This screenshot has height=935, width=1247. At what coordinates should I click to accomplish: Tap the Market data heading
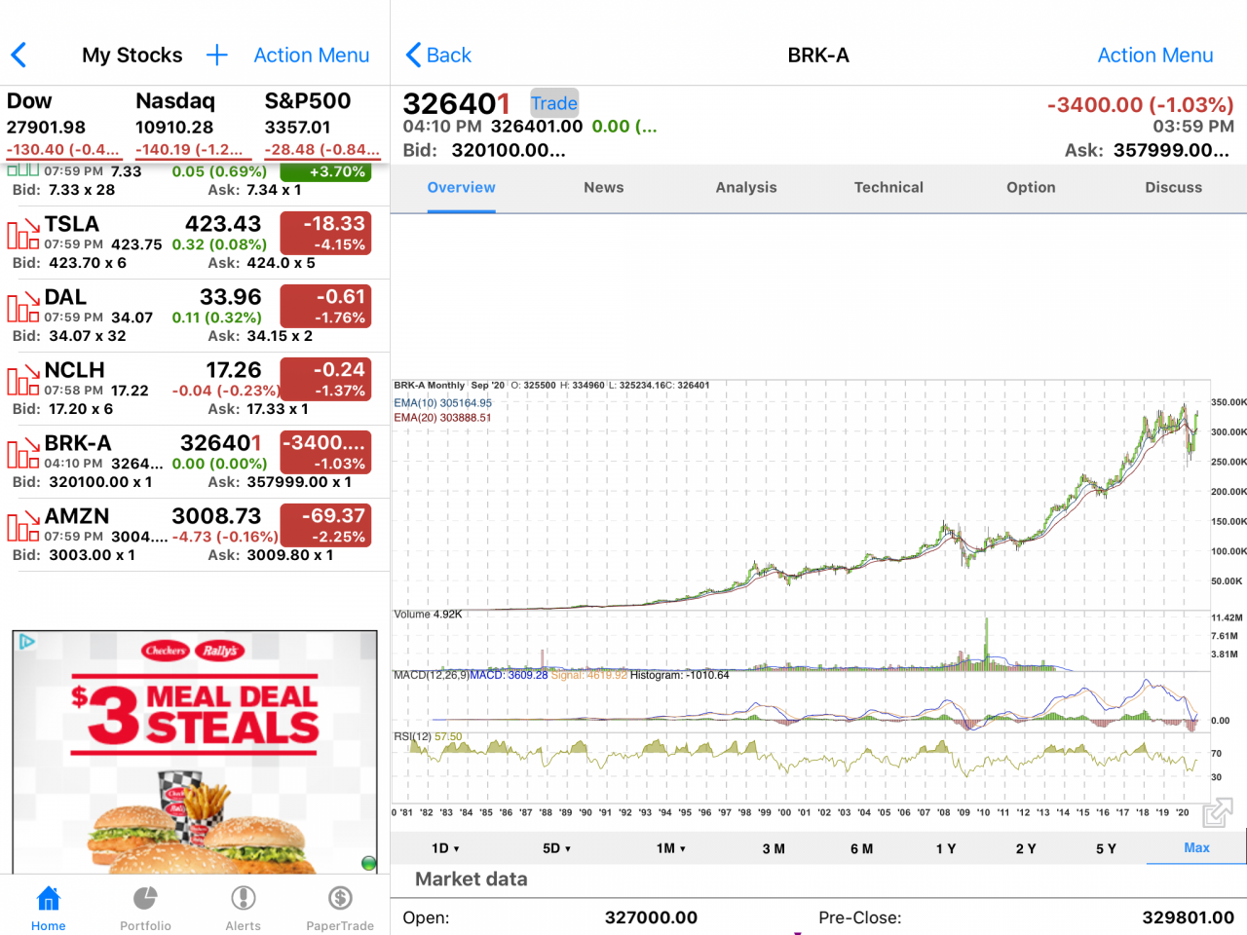click(472, 879)
